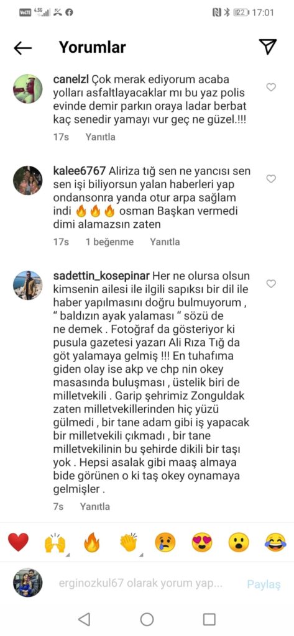Reply to kalee6767's comment with Yanıtla
This screenshot has width=294, height=636.
tap(165, 242)
